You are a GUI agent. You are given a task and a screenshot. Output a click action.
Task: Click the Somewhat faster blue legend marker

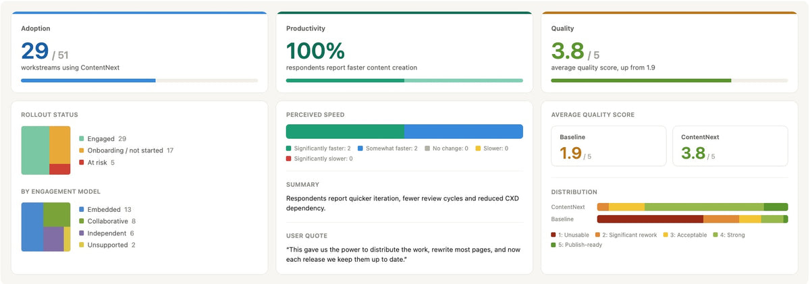click(360, 148)
